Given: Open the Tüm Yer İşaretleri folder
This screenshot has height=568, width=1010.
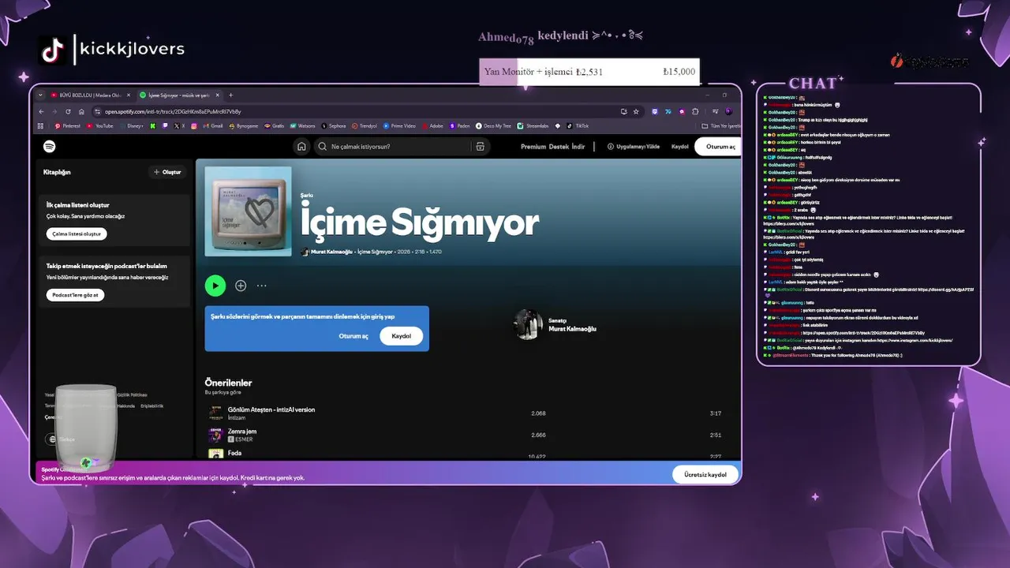Looking at the screenshot, I should (x=721, y=125).
